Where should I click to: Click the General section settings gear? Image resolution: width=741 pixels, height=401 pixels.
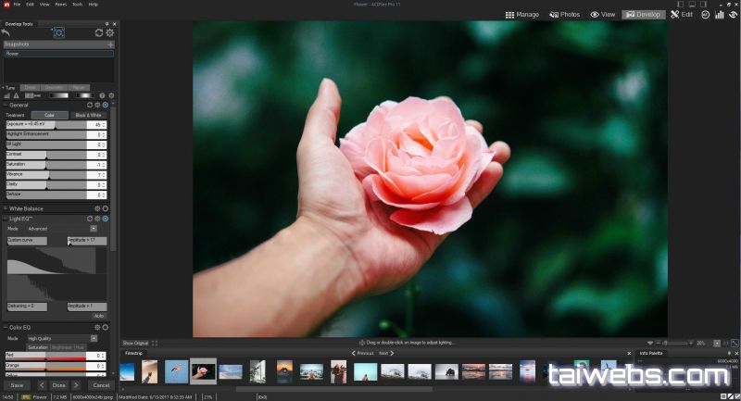tap(96, 105)
